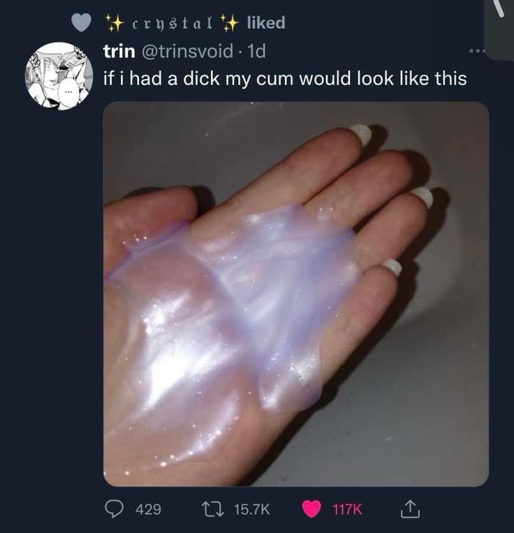
Task: Tap the gray tab at top-right corner
Action: tap(499, 30)
